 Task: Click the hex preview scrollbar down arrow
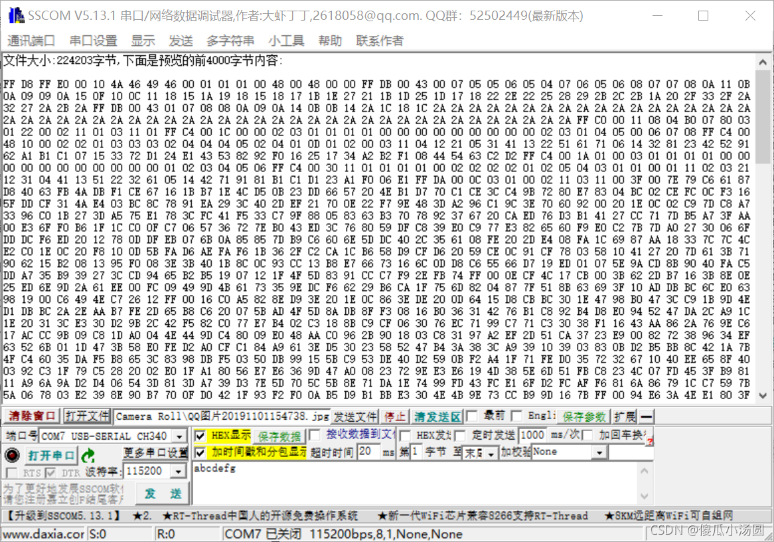(763, 396)
